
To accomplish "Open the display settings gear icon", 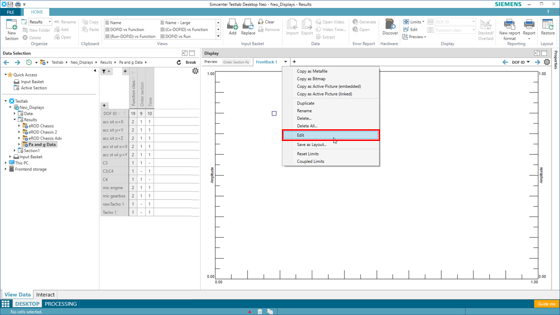I will [x=547, y=62].
